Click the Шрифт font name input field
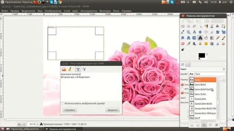Image resolution: width=234 pixels, height=131 pixels. click(210, 74)
